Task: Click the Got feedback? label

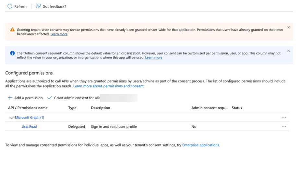Action: click(54, 6)
